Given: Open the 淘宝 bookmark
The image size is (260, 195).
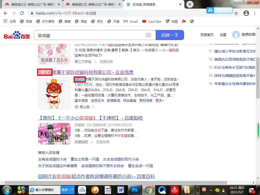Looking at the screenshot, I should [81, 21].
